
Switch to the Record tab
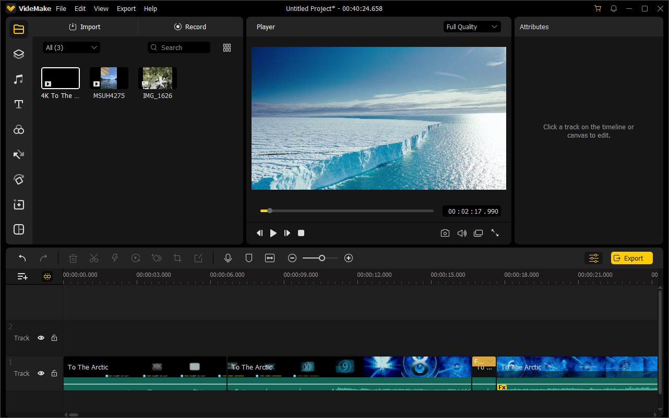(x=190, y=27)
